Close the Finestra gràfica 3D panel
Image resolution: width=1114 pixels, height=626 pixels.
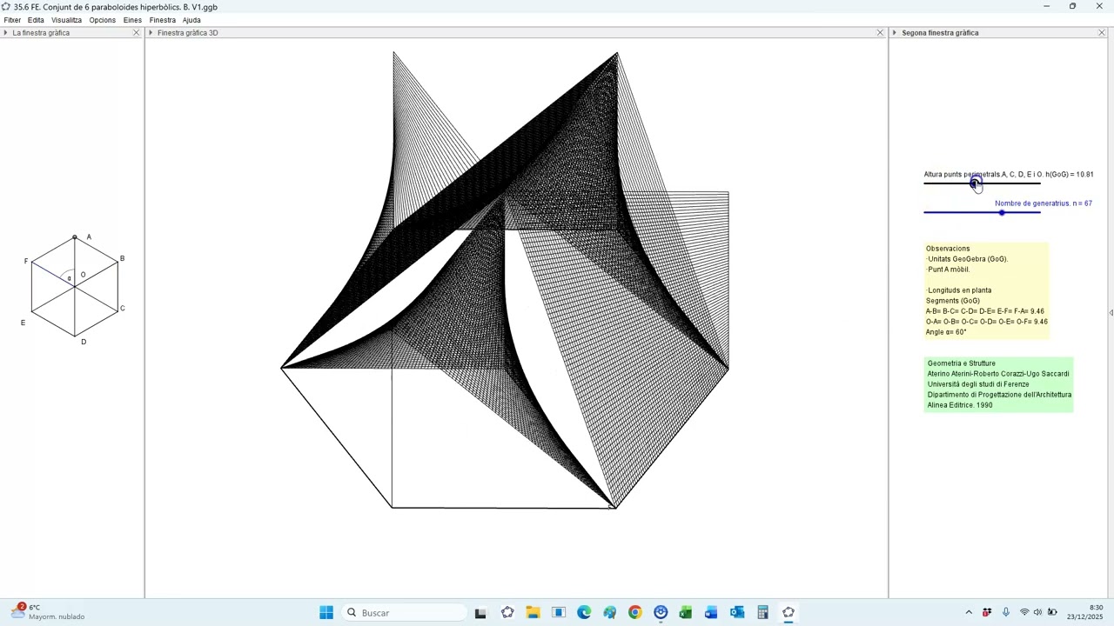[x=880, y=33]
